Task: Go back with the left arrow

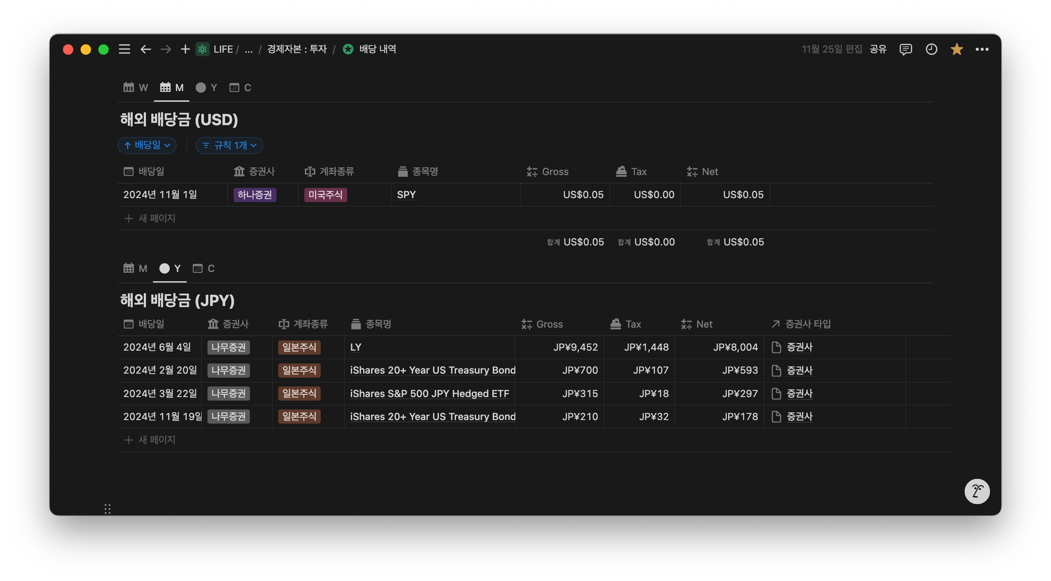Action: click(x=146, y=49)
